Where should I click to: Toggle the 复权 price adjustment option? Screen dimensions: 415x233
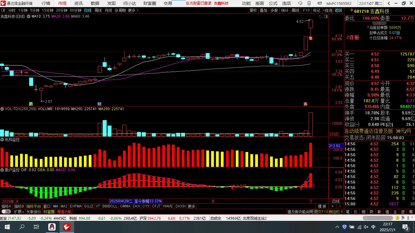tap(253, 10)
